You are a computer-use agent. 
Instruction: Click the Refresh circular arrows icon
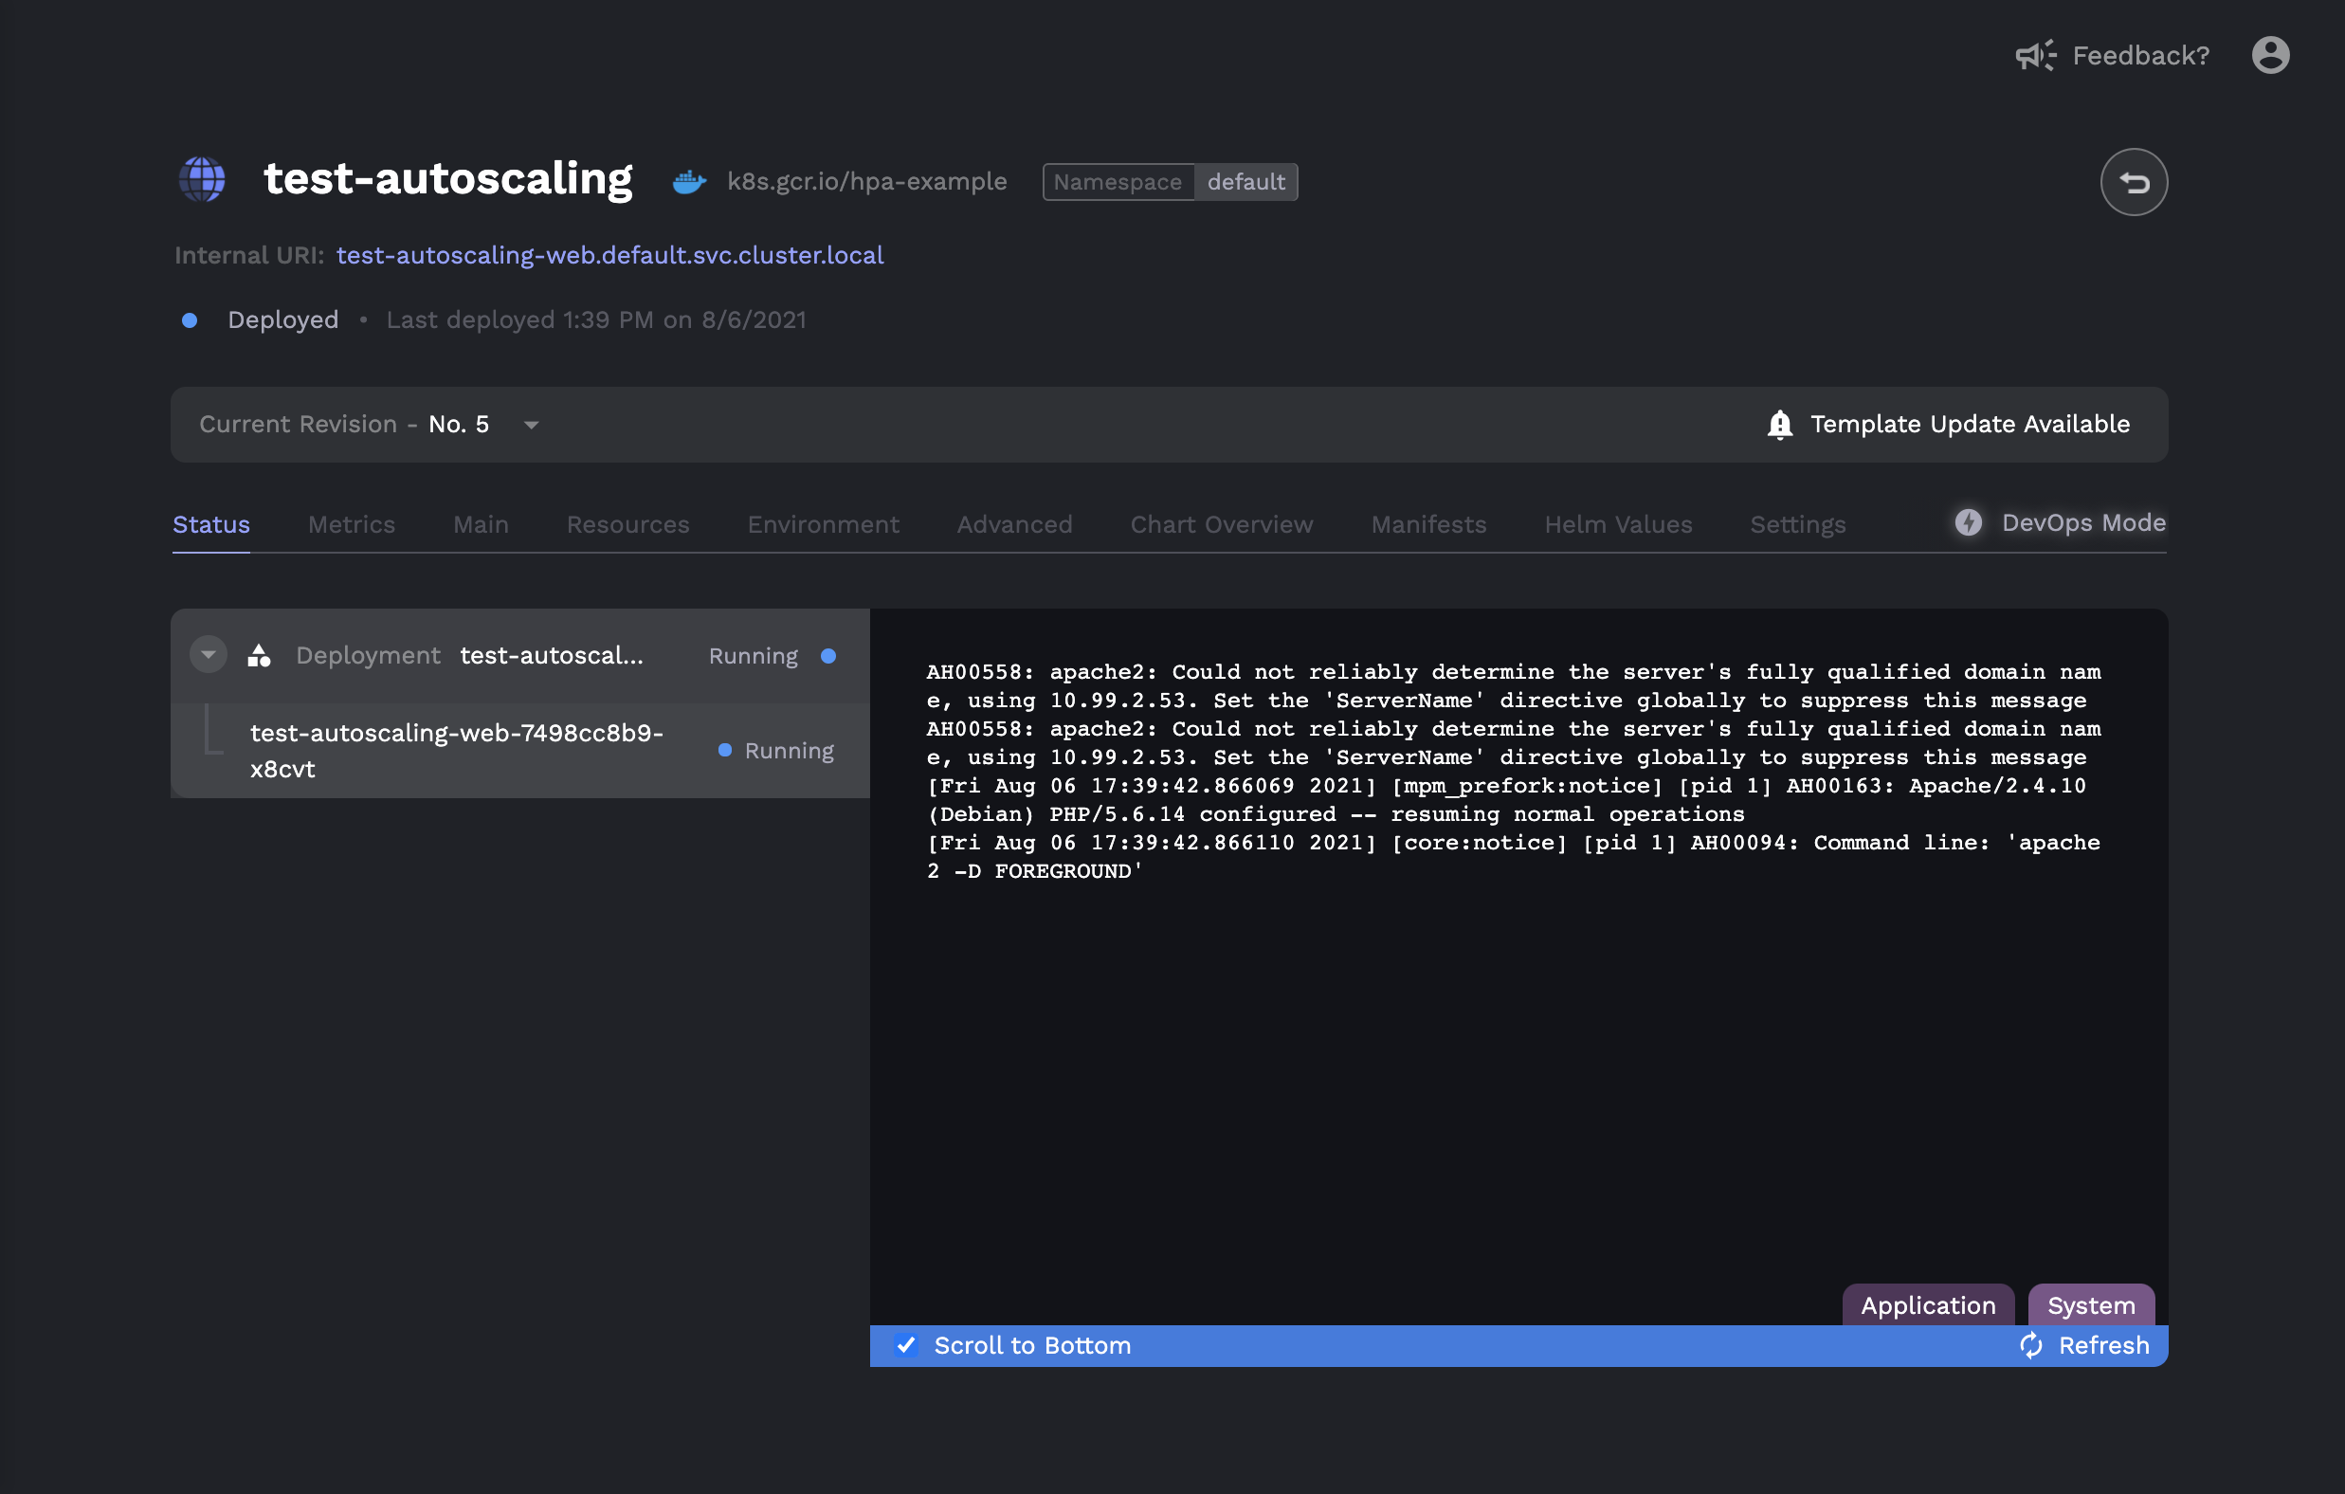point(2030,1346)
